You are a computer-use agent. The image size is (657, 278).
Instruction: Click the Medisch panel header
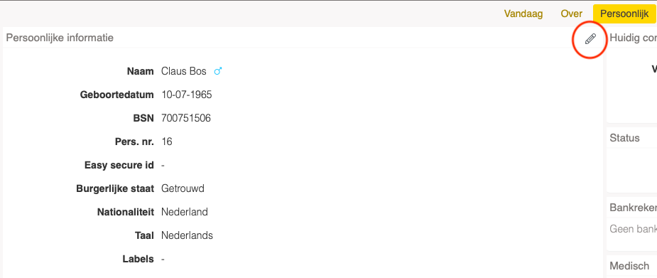pos(629,266)
